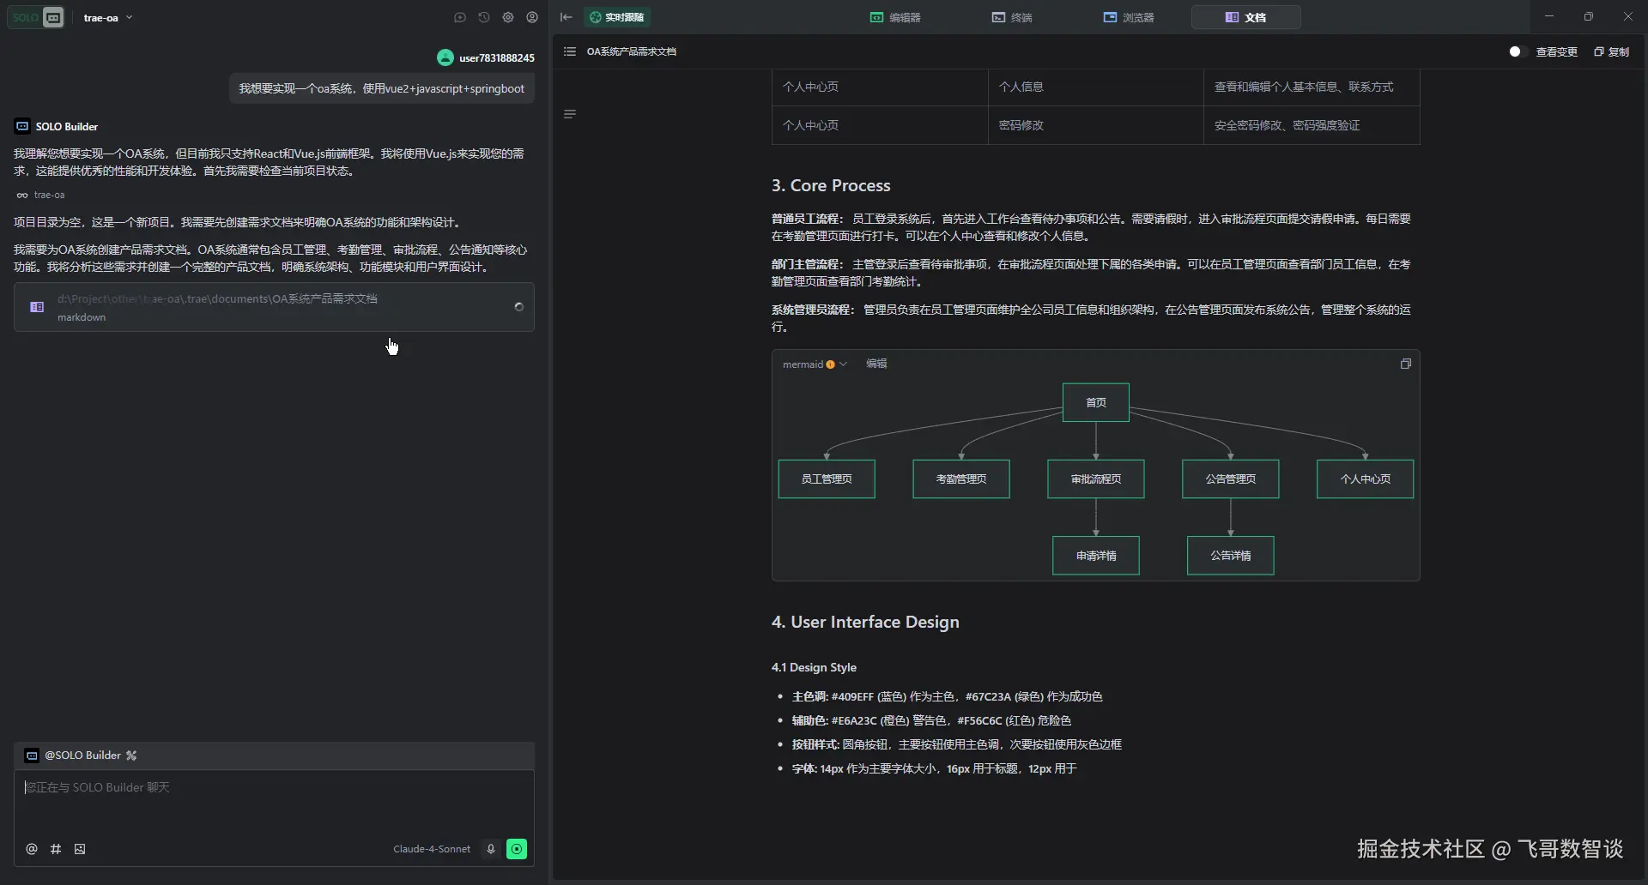The image size is (1648, 885).
Task: Copy the mermaid diagram with copy icon
Action: pos(1406,364)
